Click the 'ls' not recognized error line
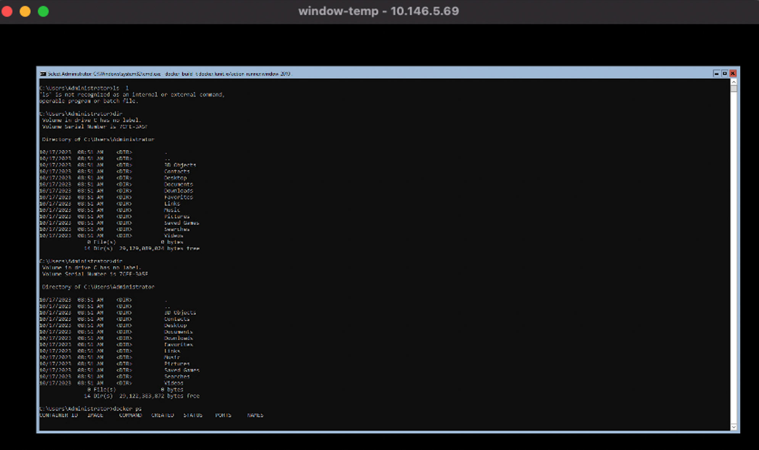 (x=132, y=94)
